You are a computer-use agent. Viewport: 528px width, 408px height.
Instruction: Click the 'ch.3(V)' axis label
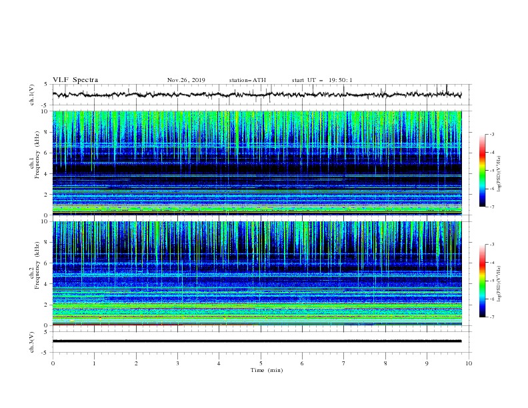pos(32,342)
